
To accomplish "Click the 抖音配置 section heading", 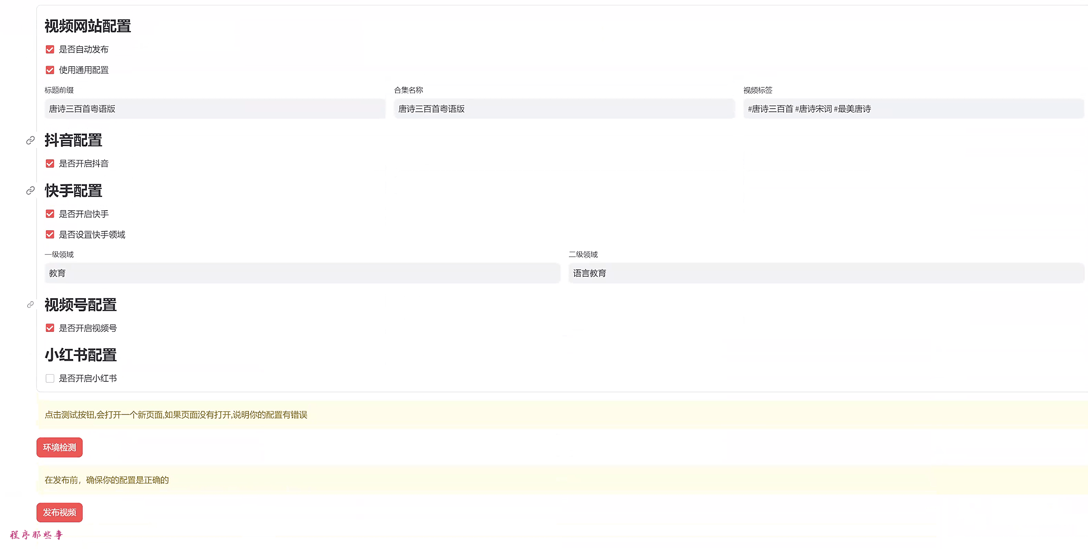I will [73, 141].
